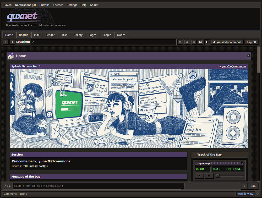Open the Buttons menu
Screen dimensions: 262x198
[44, 5]
